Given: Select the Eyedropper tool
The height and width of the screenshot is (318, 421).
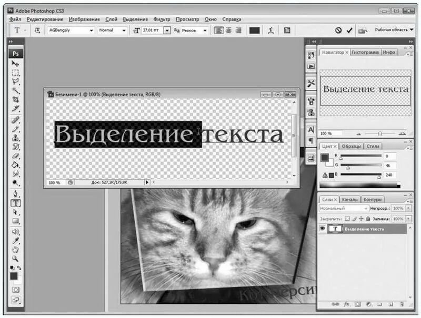Looking at the screenshot, I should pos(15,241).
